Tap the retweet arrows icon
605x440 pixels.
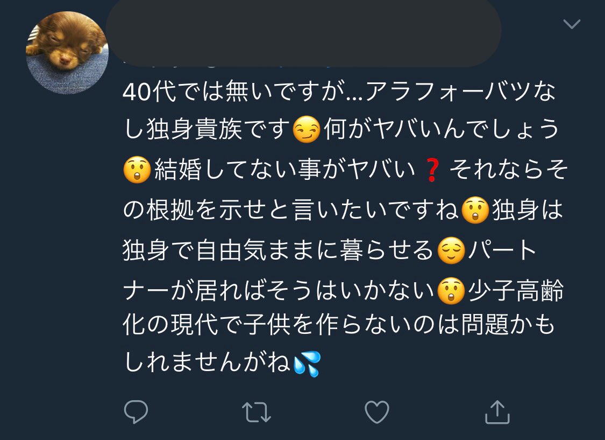click(256, 412)
